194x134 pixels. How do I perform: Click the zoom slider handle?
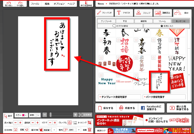(x=50, y=115)
